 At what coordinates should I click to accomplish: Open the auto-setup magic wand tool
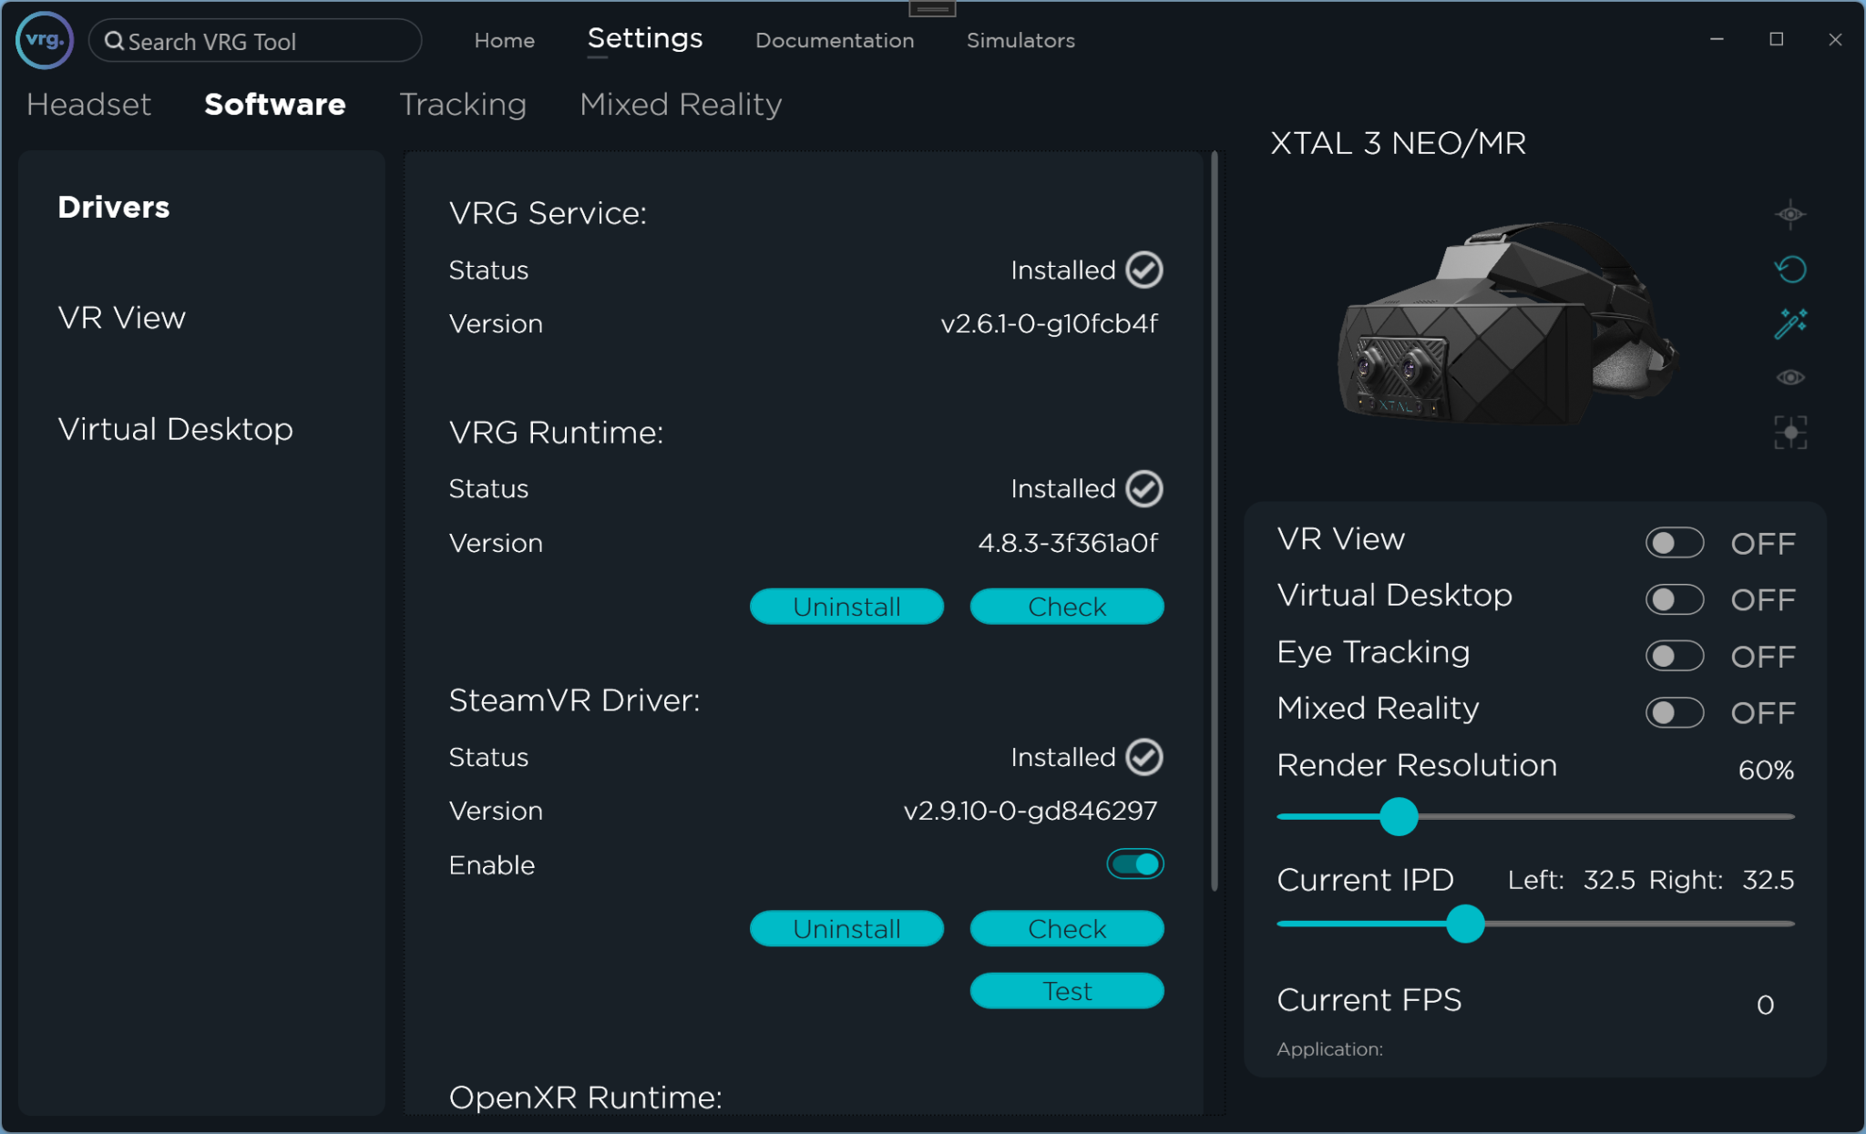tap(1789, 322)
